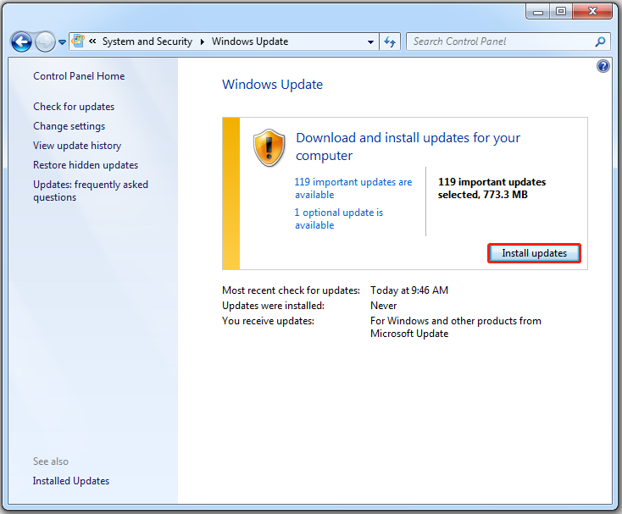The width and height of the screenshot is (622, 514).
Task: Expand the hidden breadcrumb chevron
Action: pos(92,41)
